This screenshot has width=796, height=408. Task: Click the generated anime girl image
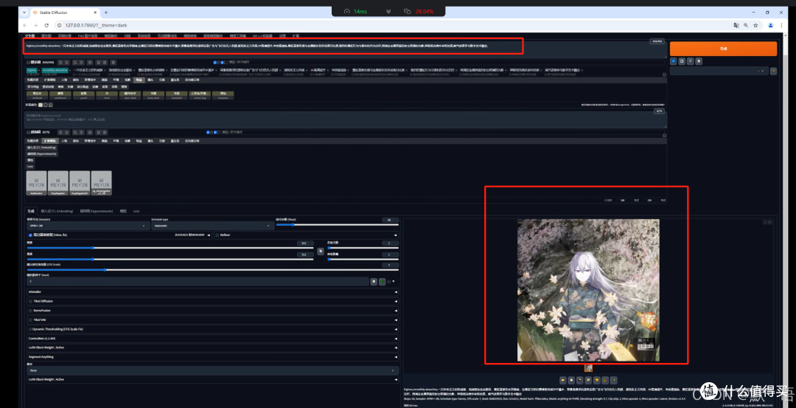tap(588, 290)
